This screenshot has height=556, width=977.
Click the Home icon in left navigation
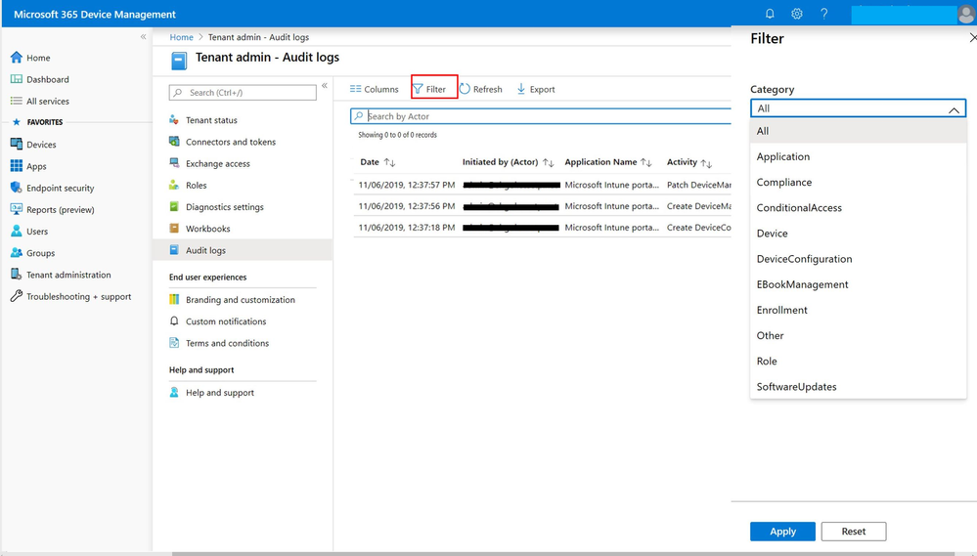[17, 58]
